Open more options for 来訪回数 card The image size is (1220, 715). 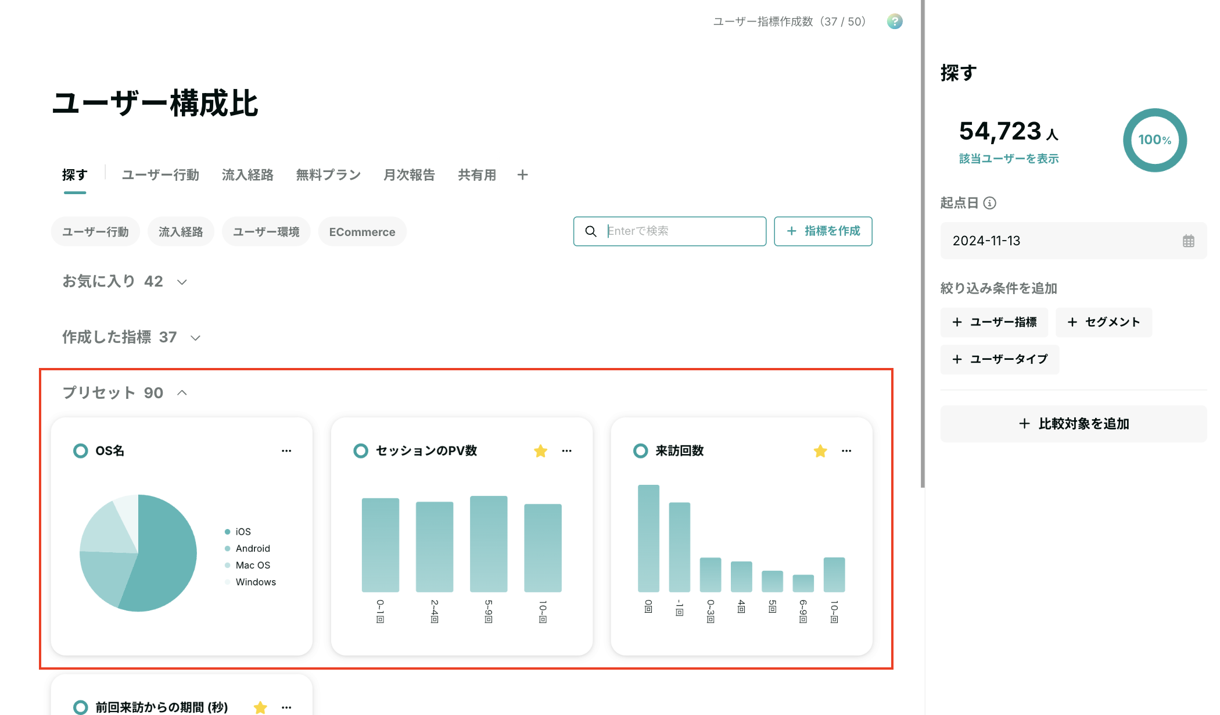pos(846,451)
